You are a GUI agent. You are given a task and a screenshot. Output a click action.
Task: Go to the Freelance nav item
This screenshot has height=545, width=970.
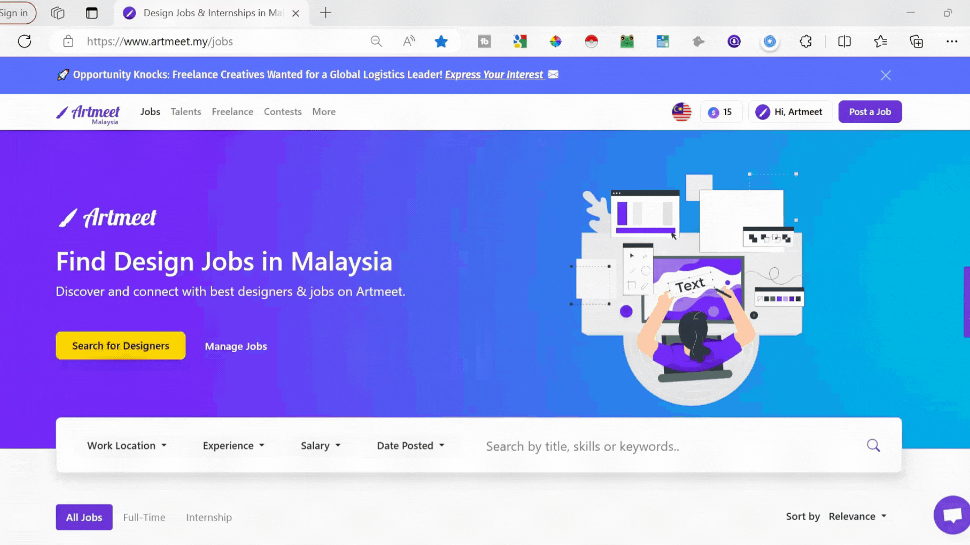pos(232,112)
